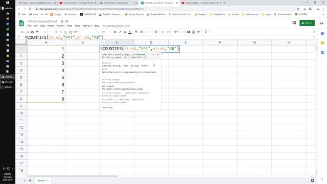Click the add sheet plus button
Screen dimensions: 327x184
(x=25, y=180)
